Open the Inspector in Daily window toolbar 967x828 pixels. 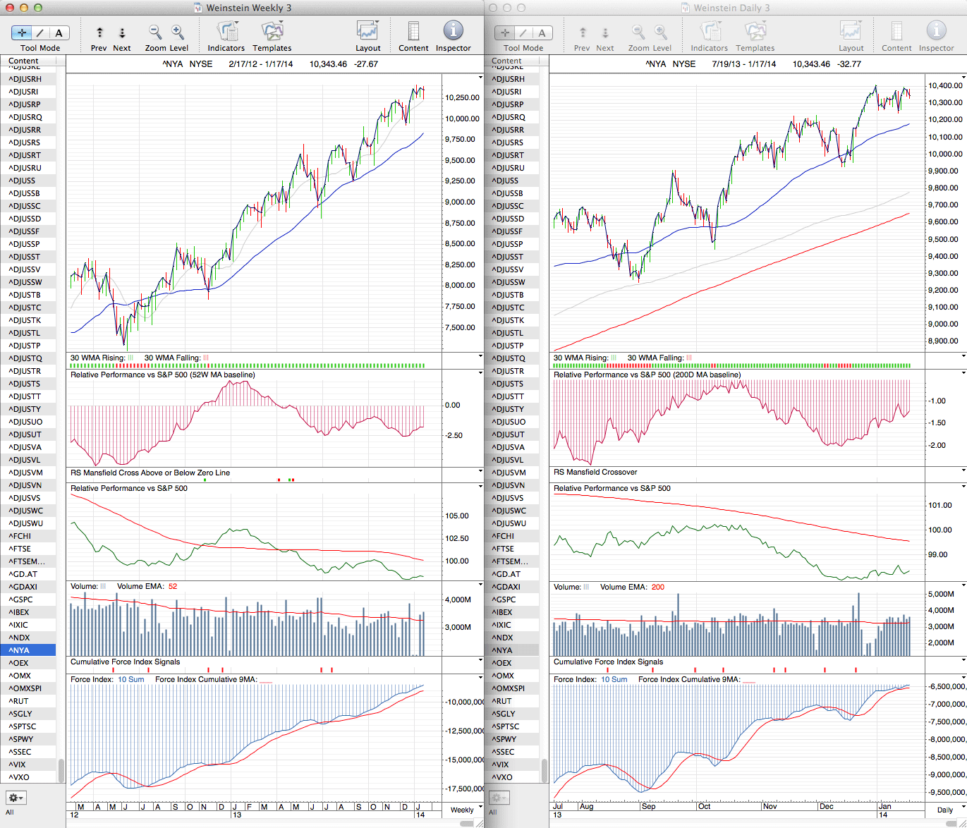[936, 32]
